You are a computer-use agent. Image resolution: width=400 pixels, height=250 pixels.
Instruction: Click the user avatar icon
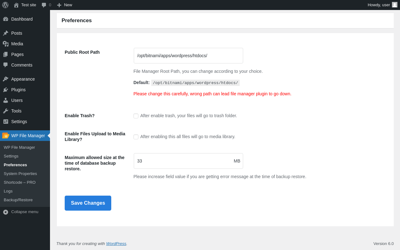pyautogui.click(x=395, y=5)
